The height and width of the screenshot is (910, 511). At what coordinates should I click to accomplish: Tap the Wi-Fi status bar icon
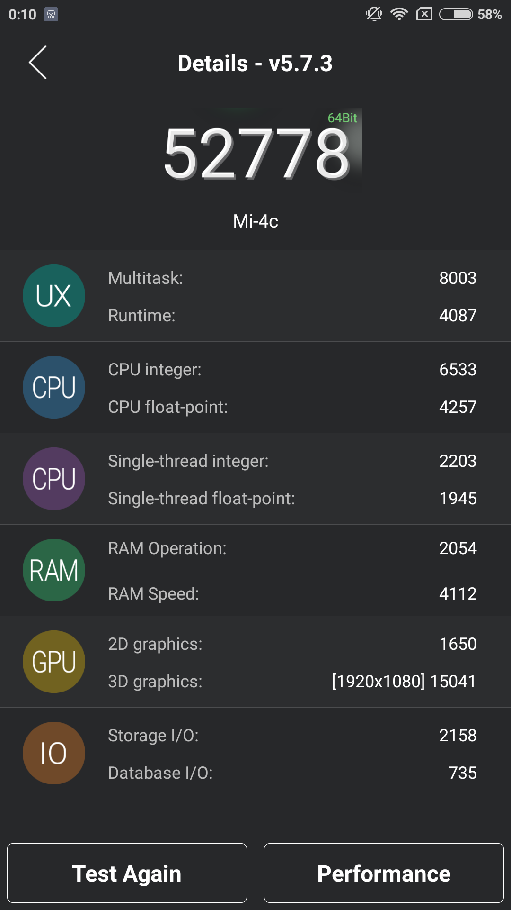[x=399, y=14]
